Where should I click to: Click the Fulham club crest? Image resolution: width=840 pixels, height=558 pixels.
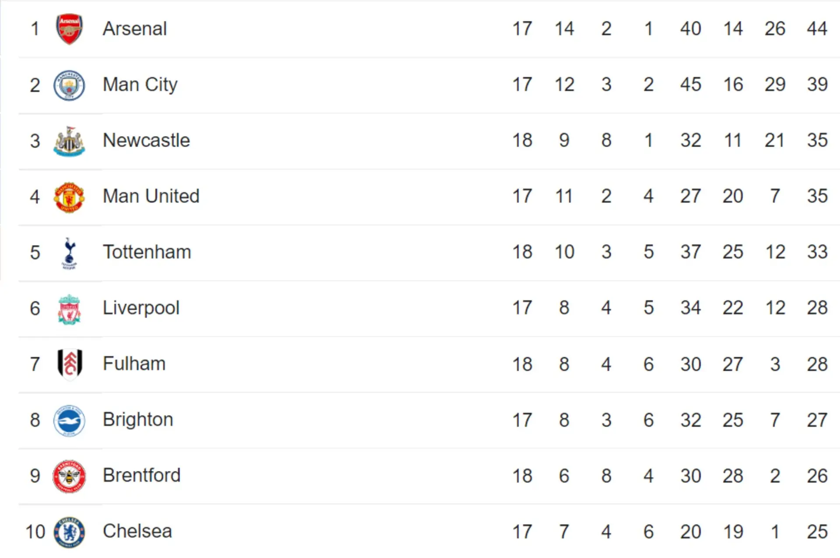pos(70,364)
